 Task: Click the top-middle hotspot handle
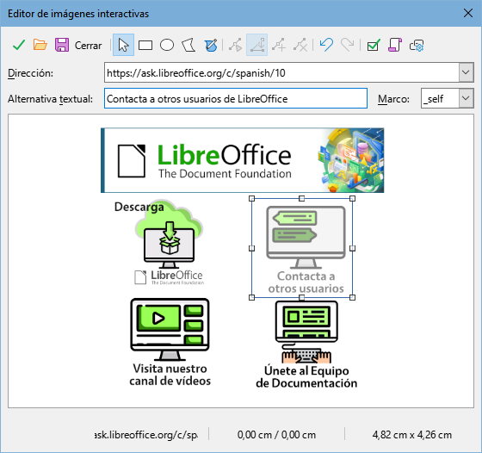[301, 199]
